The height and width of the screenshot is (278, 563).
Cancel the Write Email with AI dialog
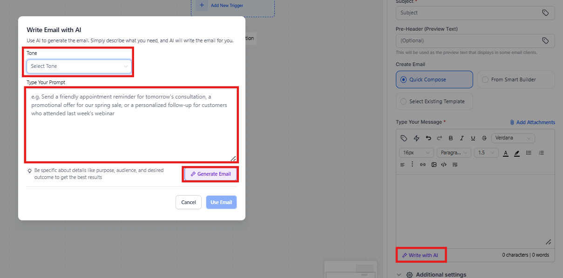[189, 202]
